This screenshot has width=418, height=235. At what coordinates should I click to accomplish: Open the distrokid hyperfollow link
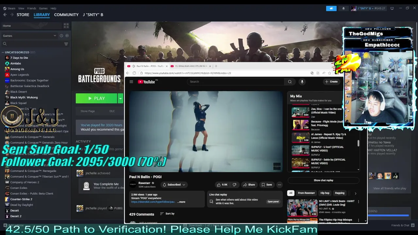click(153, 202)
